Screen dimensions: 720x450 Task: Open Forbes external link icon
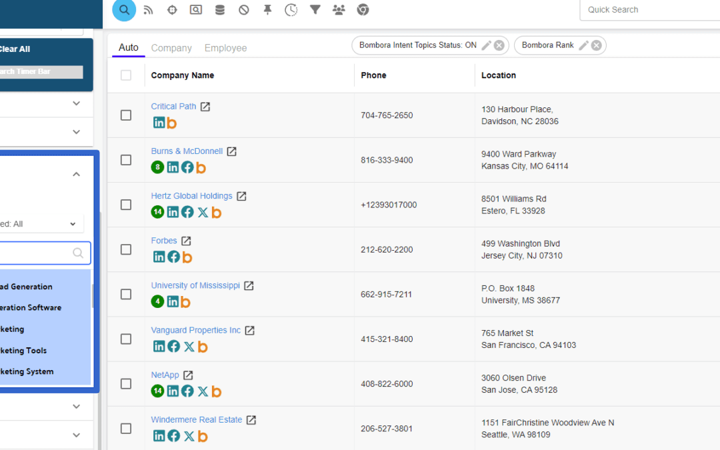pos(186,241)
